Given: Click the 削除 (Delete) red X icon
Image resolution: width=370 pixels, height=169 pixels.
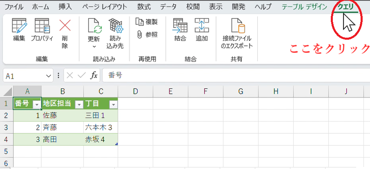Looking at the screenshot, I should 65,27.
